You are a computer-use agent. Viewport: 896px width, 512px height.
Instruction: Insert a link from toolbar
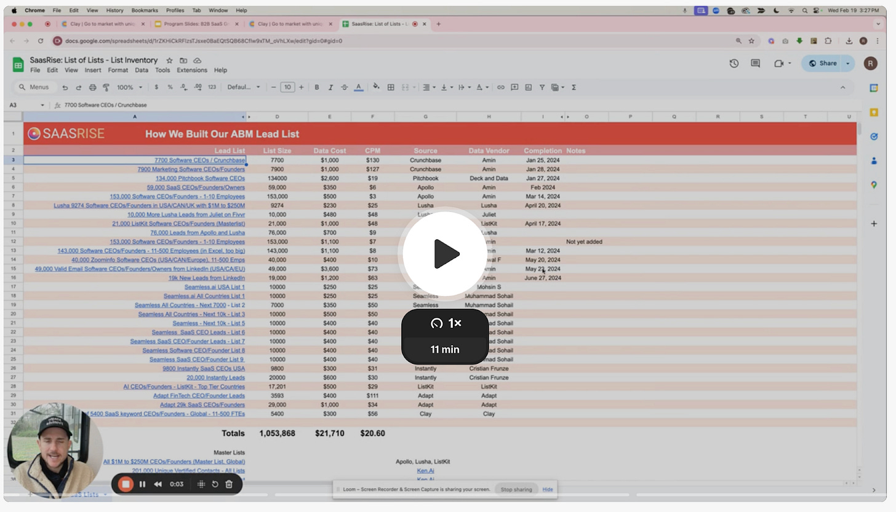coord(500,87)
